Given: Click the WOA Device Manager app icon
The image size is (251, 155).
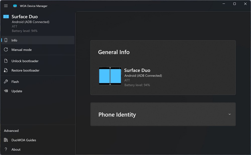Looking at the screenshot, I should (x=15, y=6).
